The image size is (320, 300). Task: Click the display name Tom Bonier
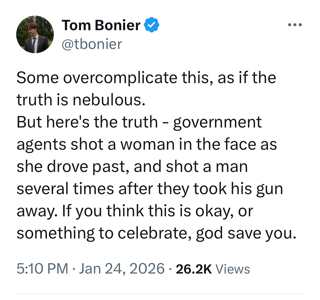click(101, 25)
